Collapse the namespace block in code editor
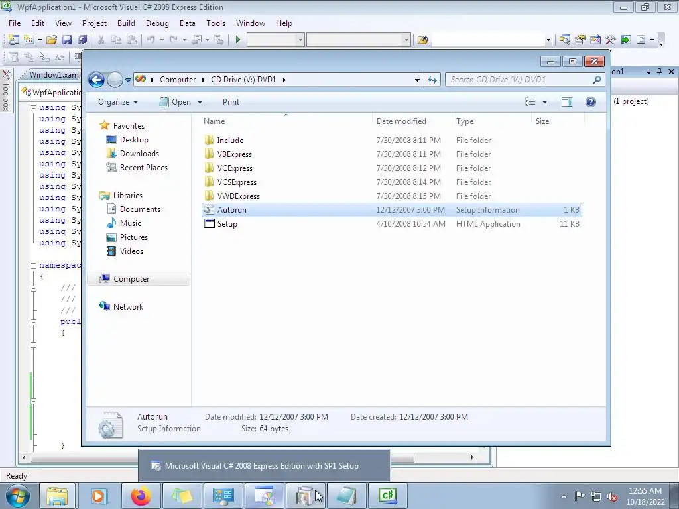The image size is (679, 509). (x=33, y=266)
